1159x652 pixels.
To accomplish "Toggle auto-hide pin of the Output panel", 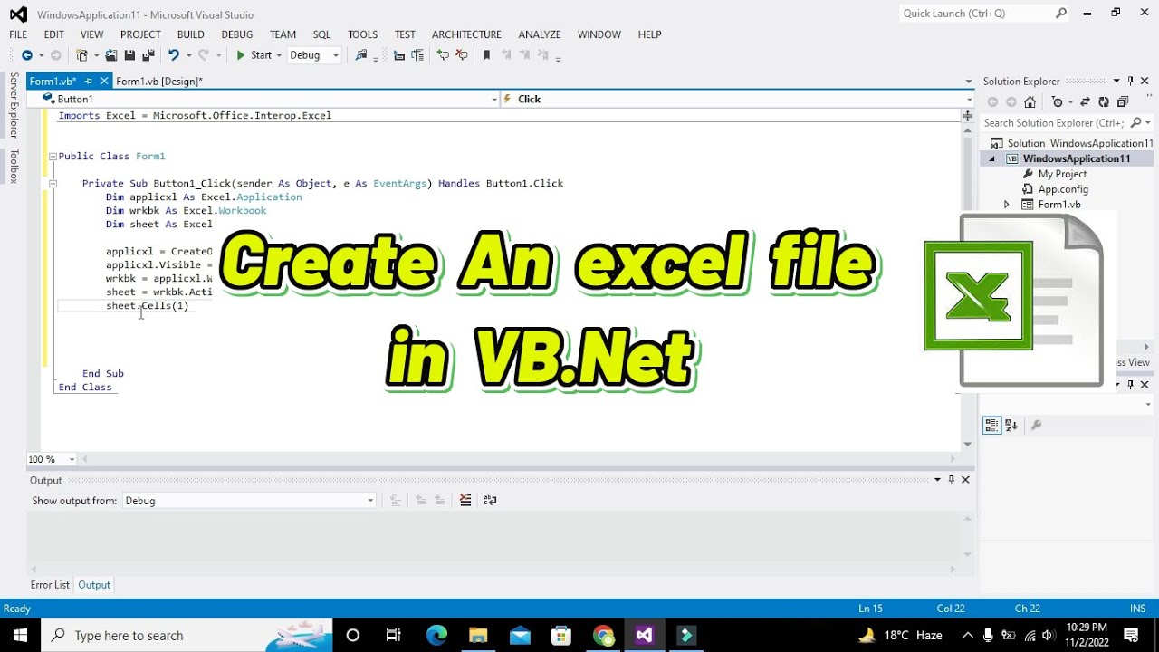I will (x=952, y=480).
